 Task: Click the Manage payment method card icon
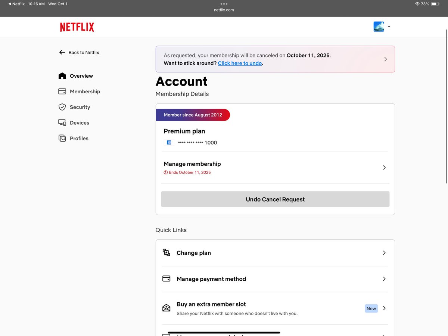(167, 279)
